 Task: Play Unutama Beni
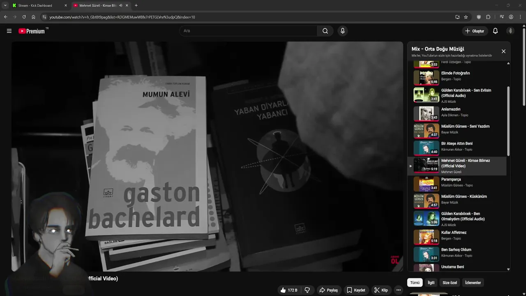coord(457,267)
